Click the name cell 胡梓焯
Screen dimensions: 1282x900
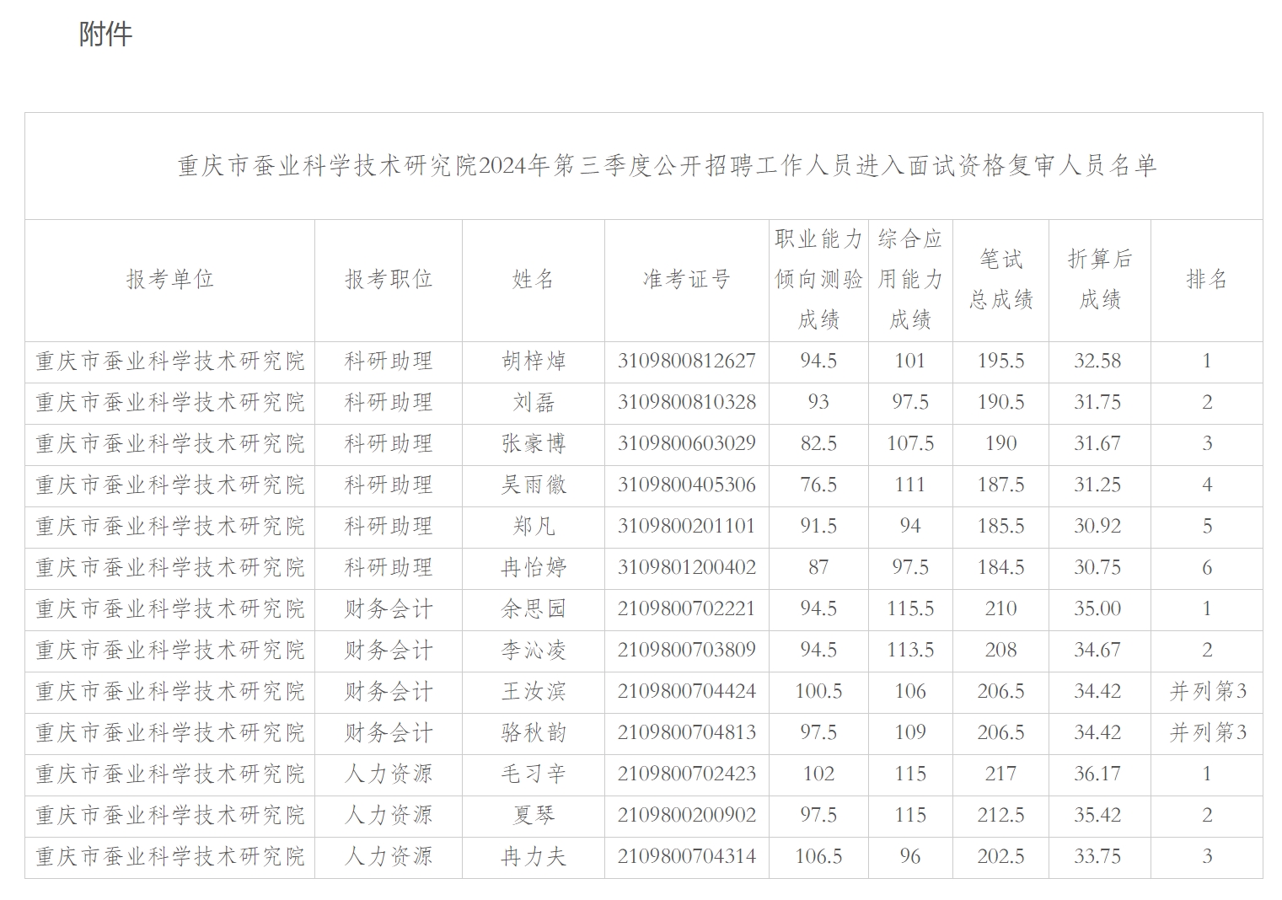tap(533, 362)
